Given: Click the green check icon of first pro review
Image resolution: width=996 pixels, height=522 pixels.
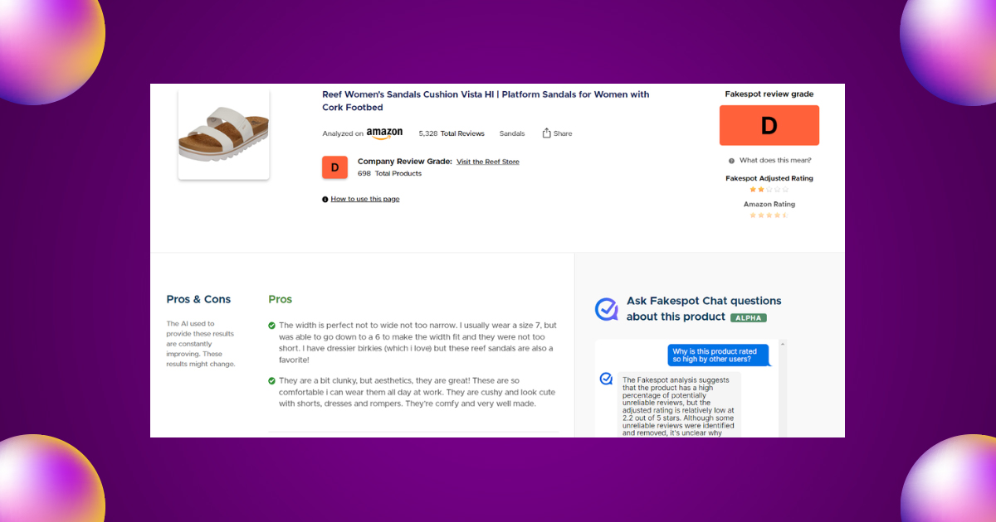Looking at the screenshot, I should [272, 326].
